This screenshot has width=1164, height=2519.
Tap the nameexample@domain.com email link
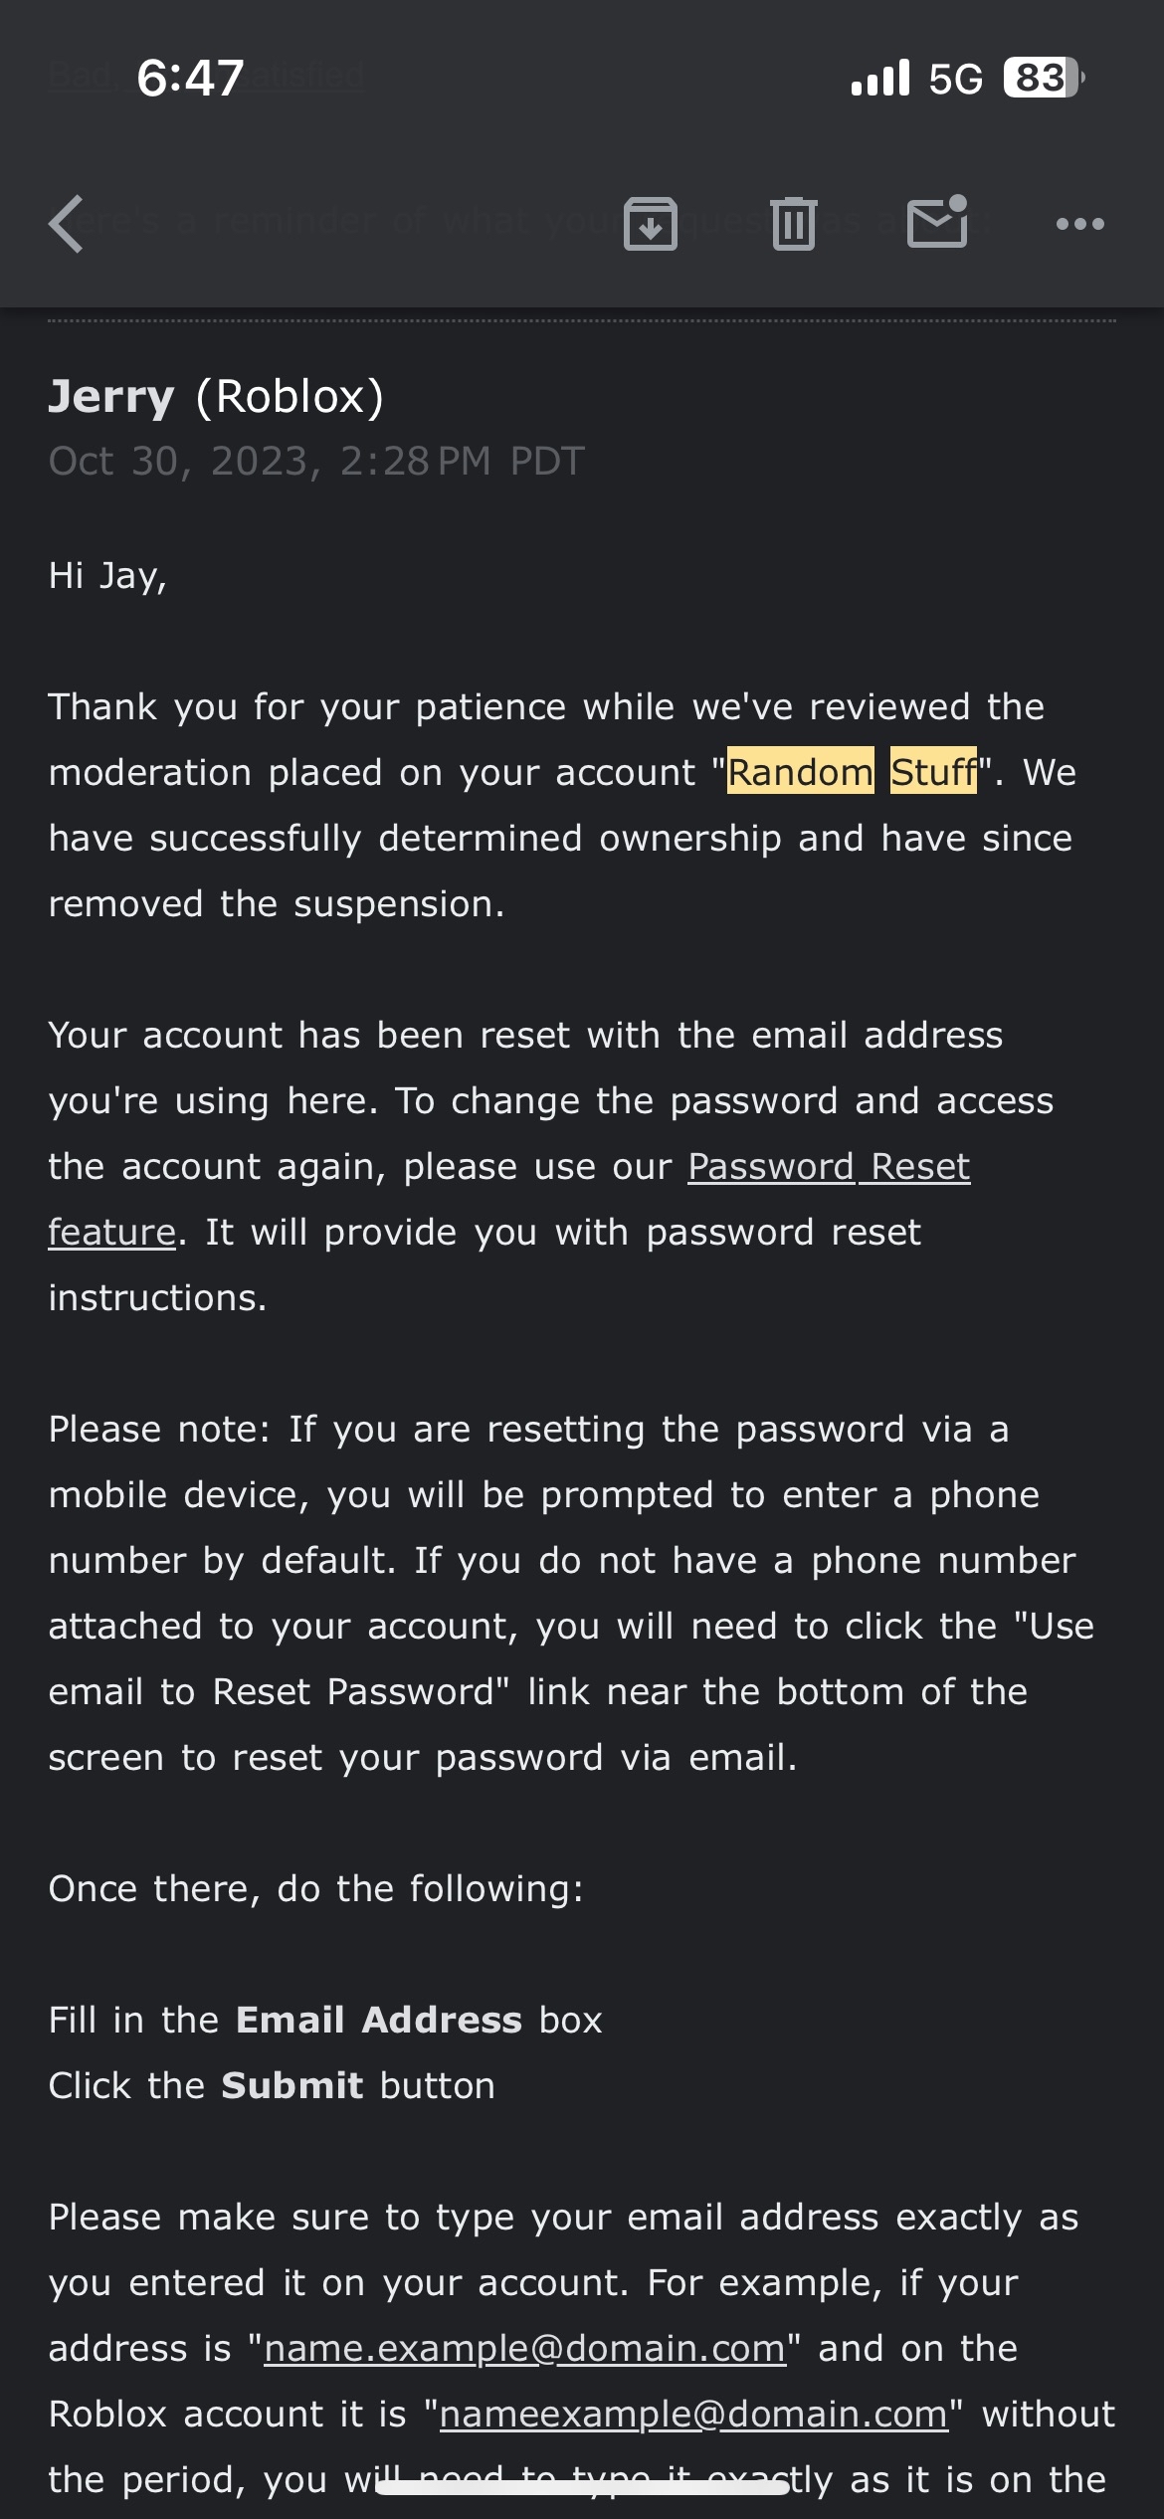pos(693,2415)
